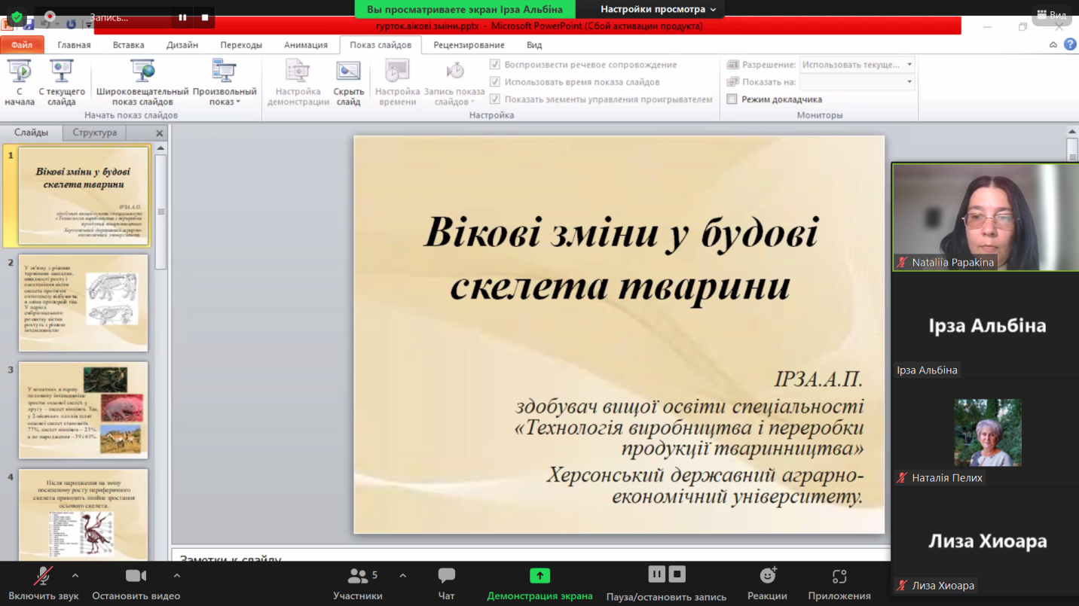This screenshot has width=1079, height=606.
Task: Switch to Вставка ribbon tab
Action: (x=128, y=45)
